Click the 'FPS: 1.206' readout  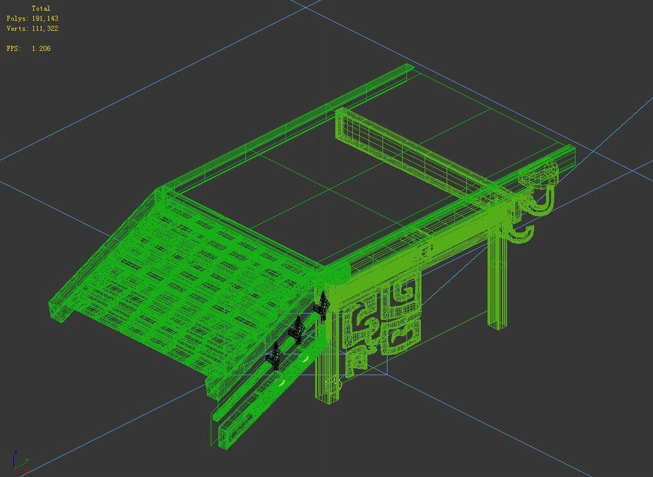point(28,48)
